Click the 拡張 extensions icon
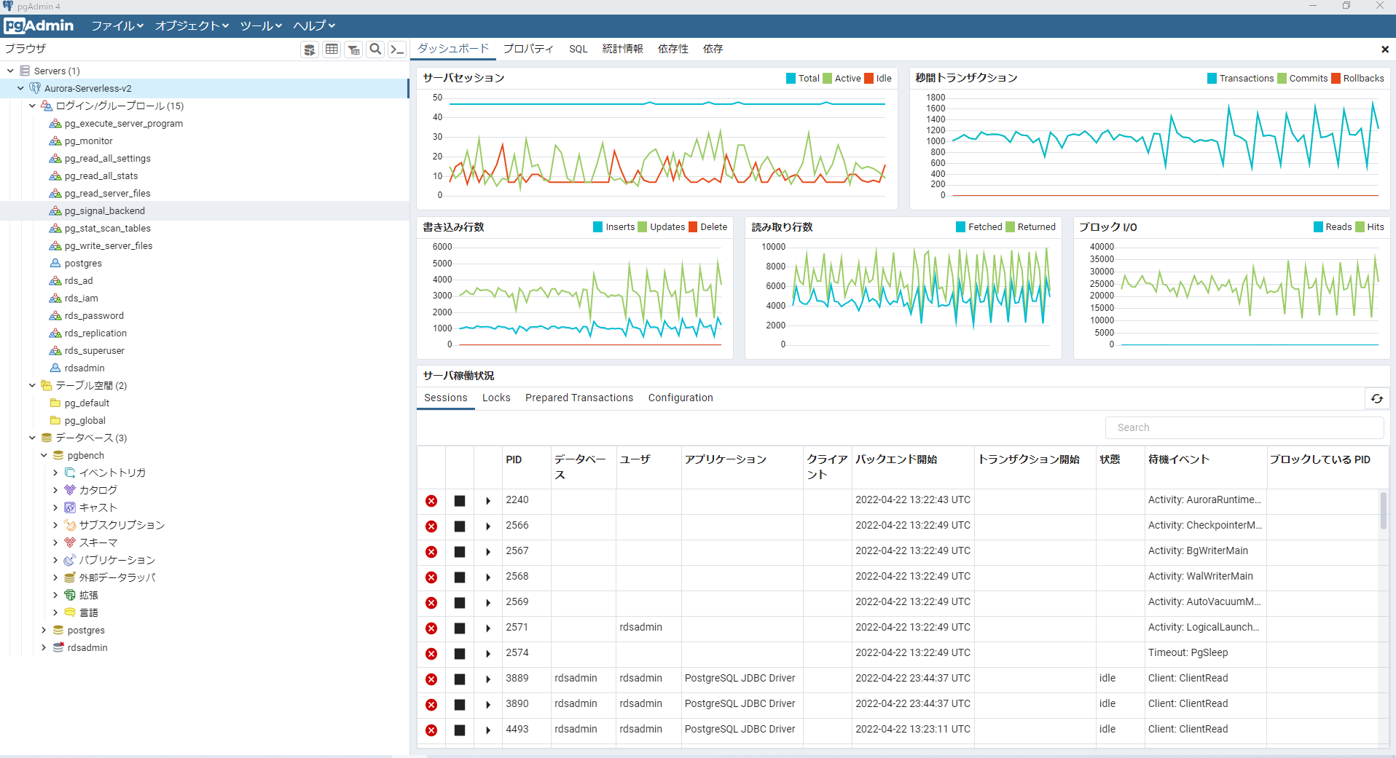Screen dimensions: 1396x758 70,596
